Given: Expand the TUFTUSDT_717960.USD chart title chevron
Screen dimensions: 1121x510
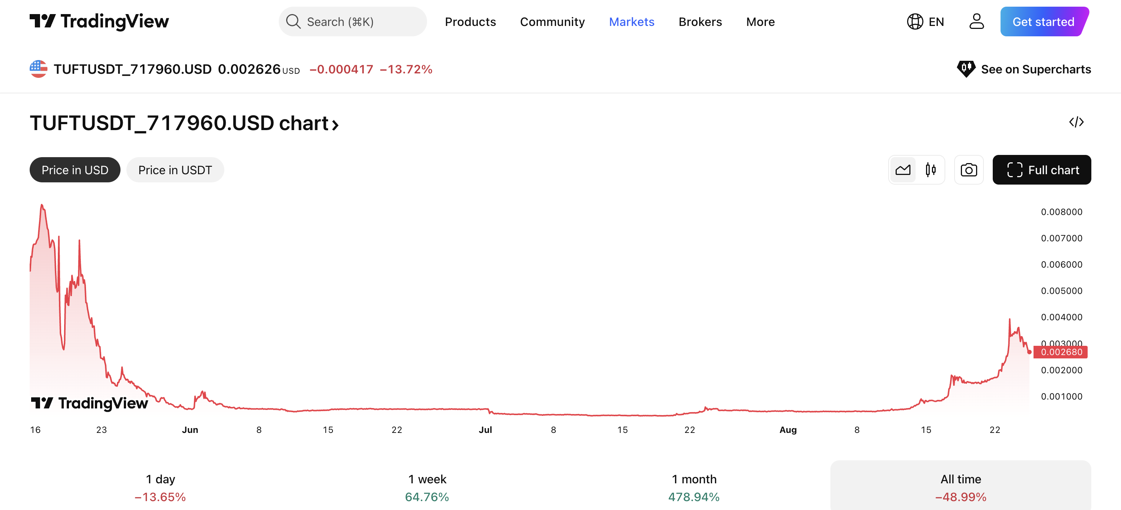Looking at the screenshot, I should (335, 125).
